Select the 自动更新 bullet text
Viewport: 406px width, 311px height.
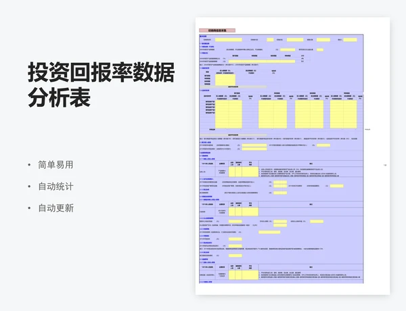click(x=55, y=208)
